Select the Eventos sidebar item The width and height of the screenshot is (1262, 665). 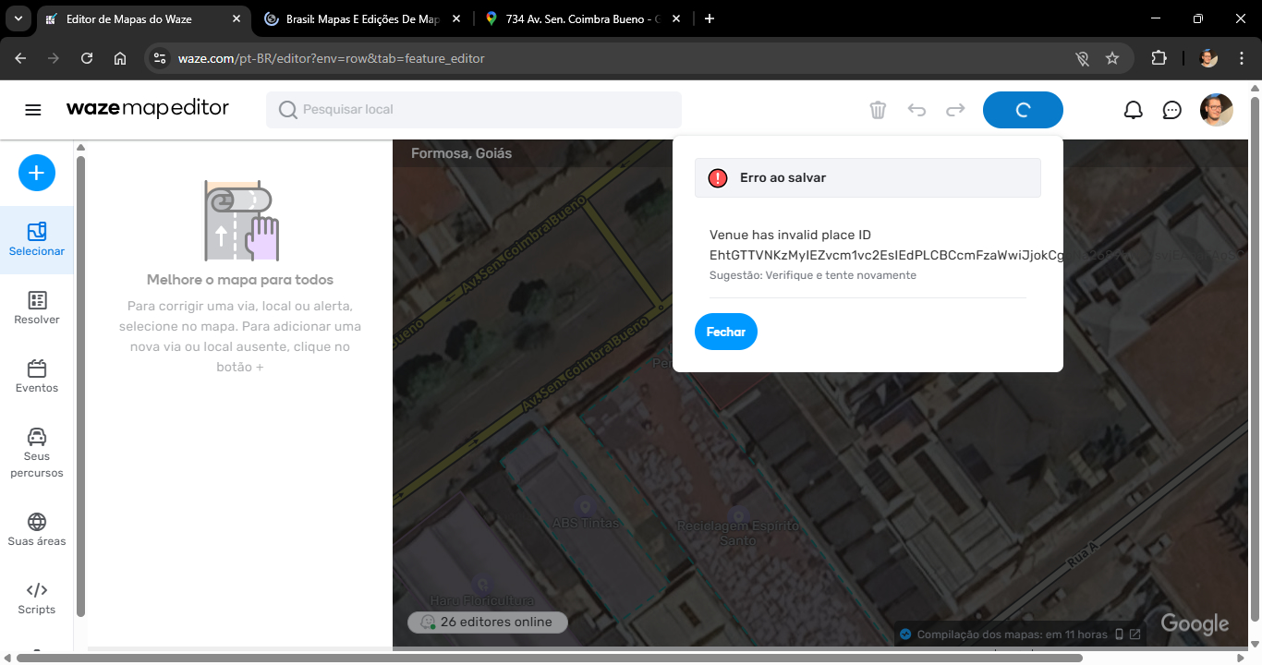tap(37, 376)
